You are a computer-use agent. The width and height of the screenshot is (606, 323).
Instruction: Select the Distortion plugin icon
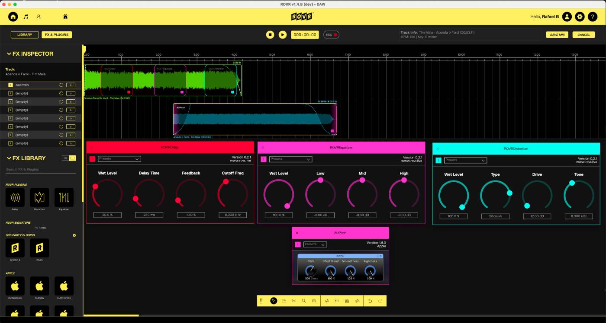(x=39, y=198)
